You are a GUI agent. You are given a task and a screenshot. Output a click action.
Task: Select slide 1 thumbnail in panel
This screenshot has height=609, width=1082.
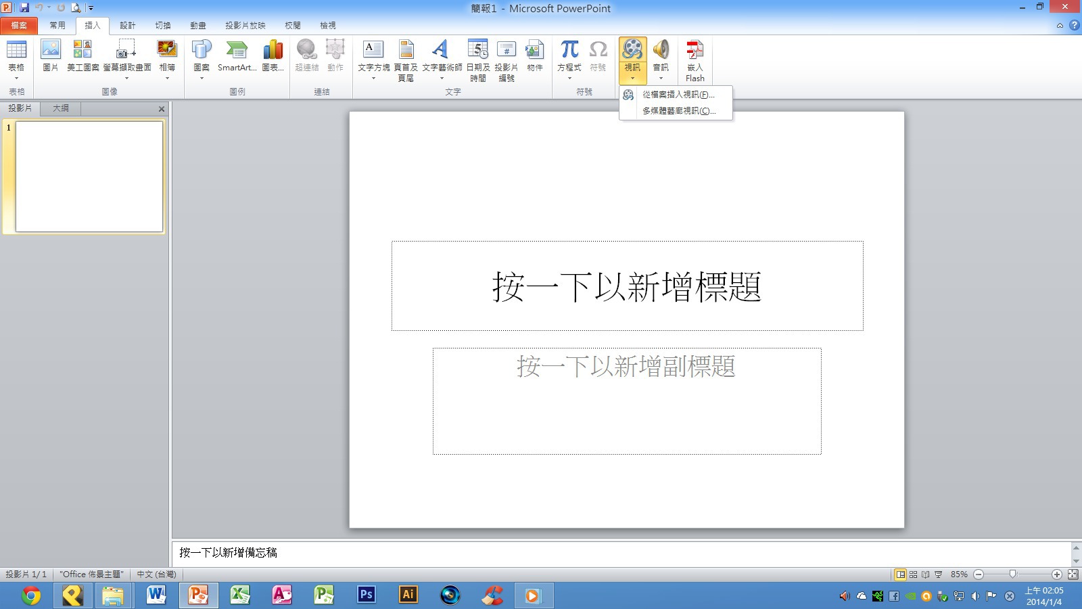click(89, 177)
